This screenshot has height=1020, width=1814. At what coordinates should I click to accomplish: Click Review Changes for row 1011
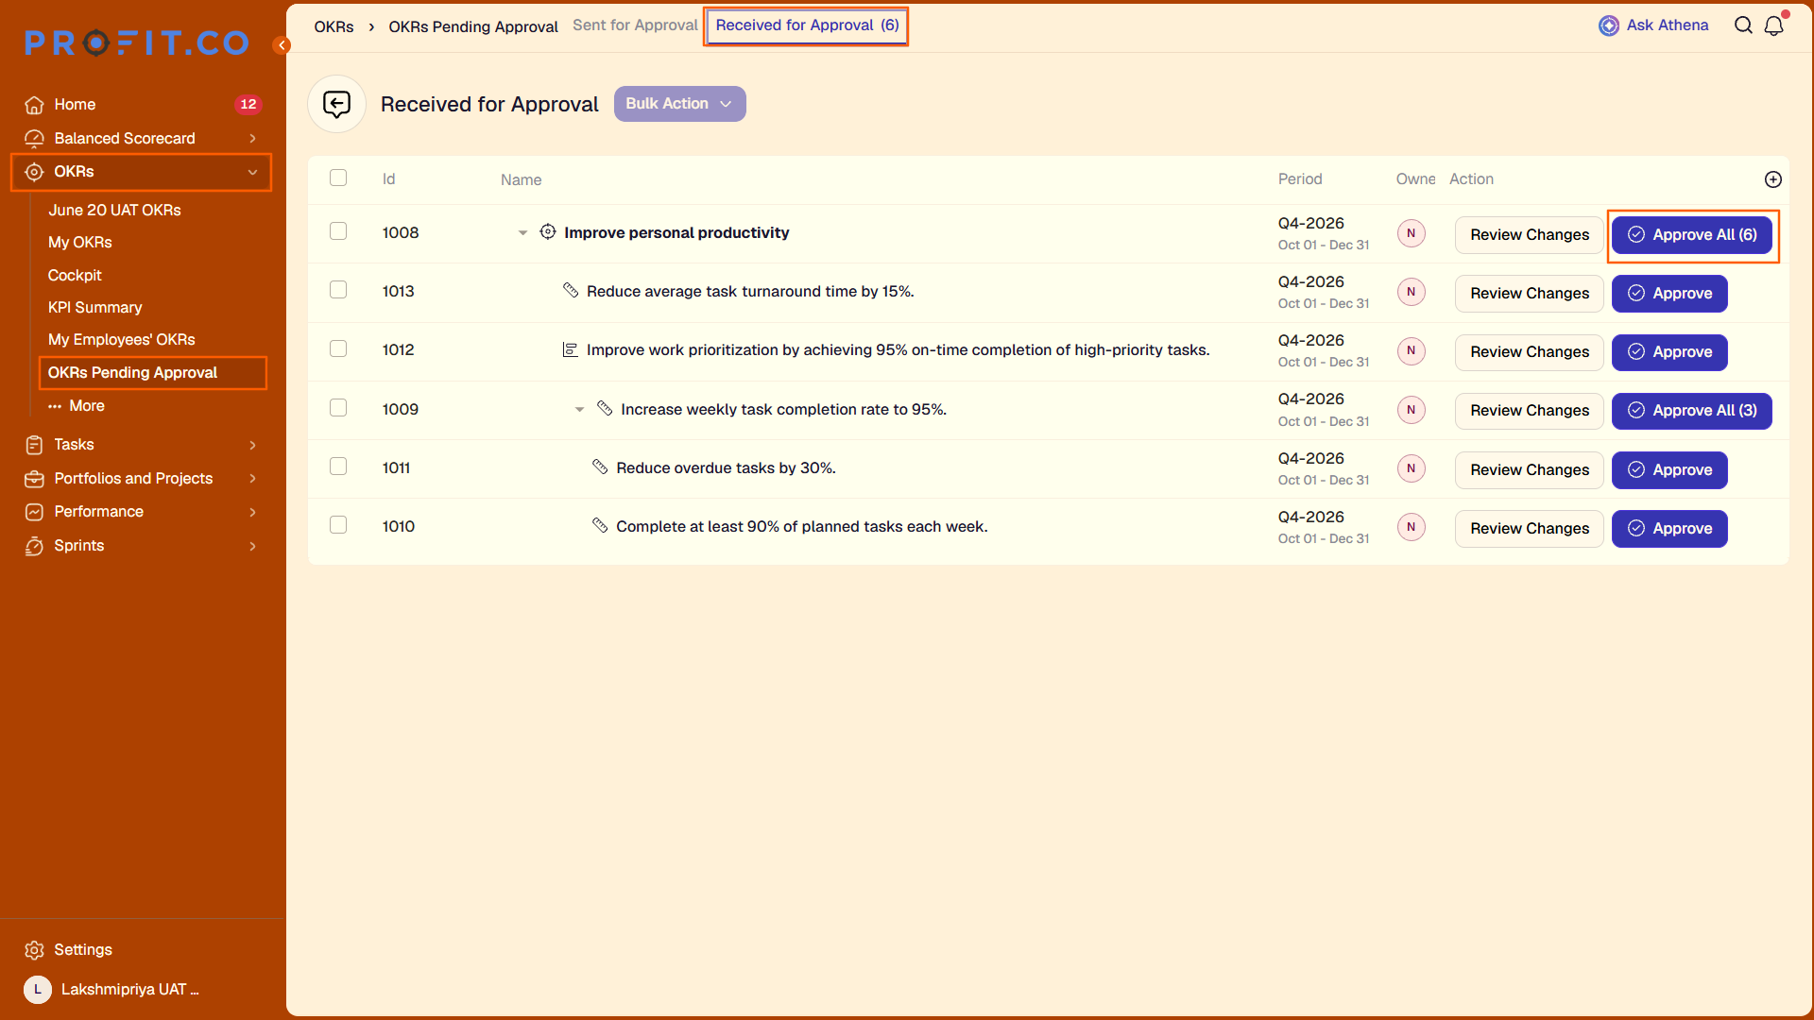pos(1530,470)
